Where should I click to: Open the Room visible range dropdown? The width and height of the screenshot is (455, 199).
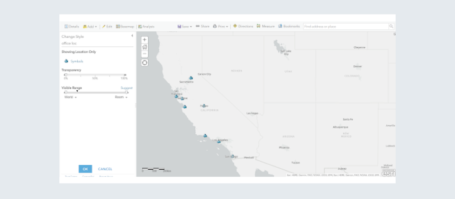point(121,97)
